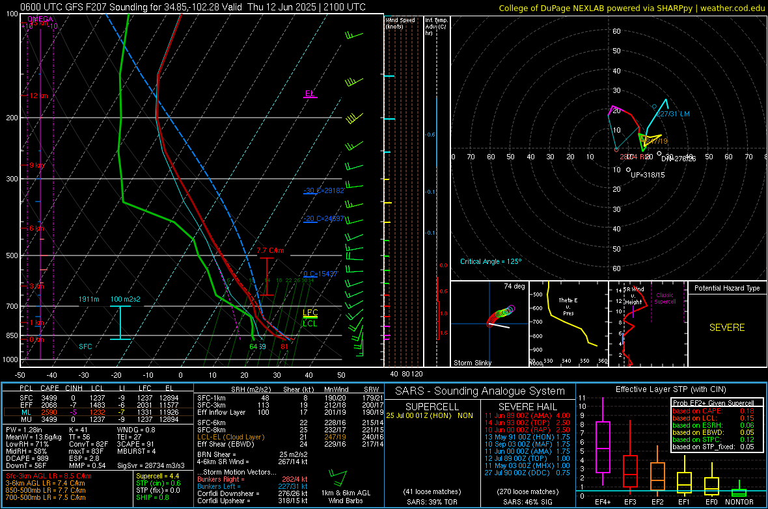Click the 'SigSvr = 28734 m3/s3' value
Image resolution: width=768 pixels, height=509 pixels.
[x=151, y=465]
